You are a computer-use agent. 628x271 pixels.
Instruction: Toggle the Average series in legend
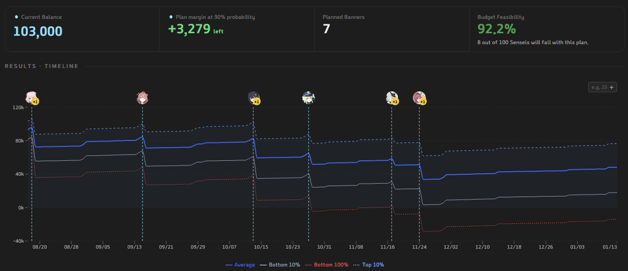pyautogui.click(x=240, y=265)
